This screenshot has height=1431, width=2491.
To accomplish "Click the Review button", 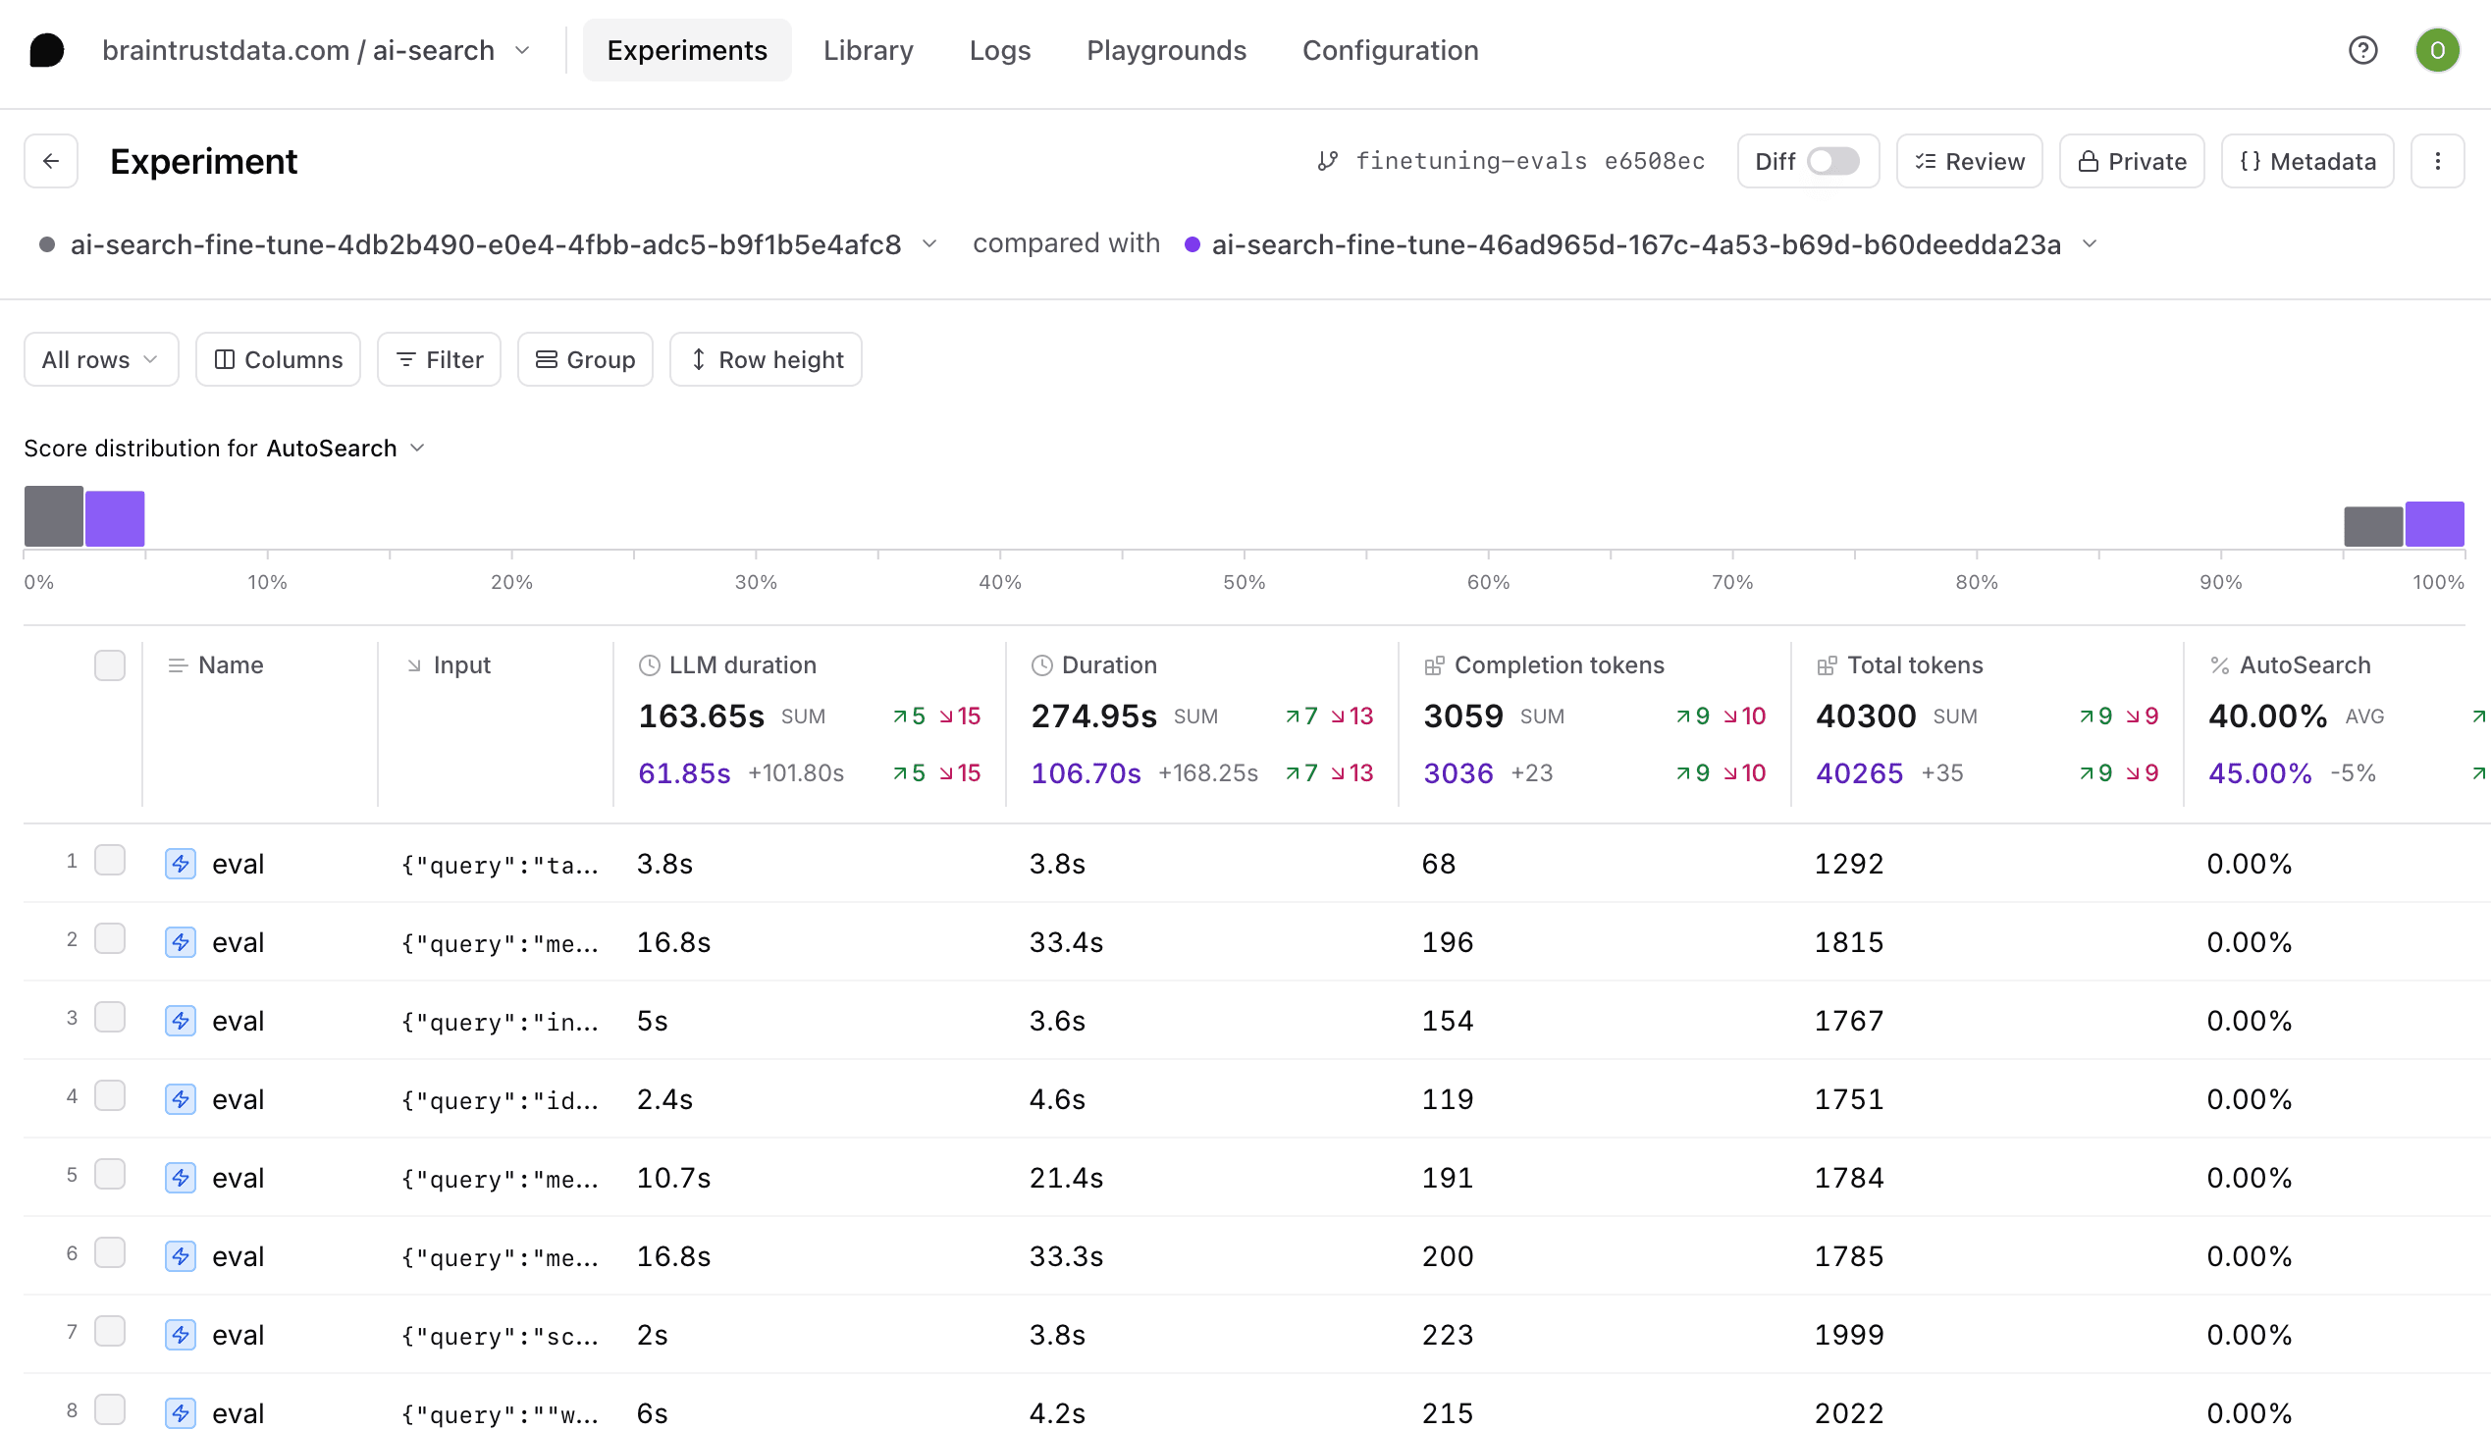I will pos(1969,161).
